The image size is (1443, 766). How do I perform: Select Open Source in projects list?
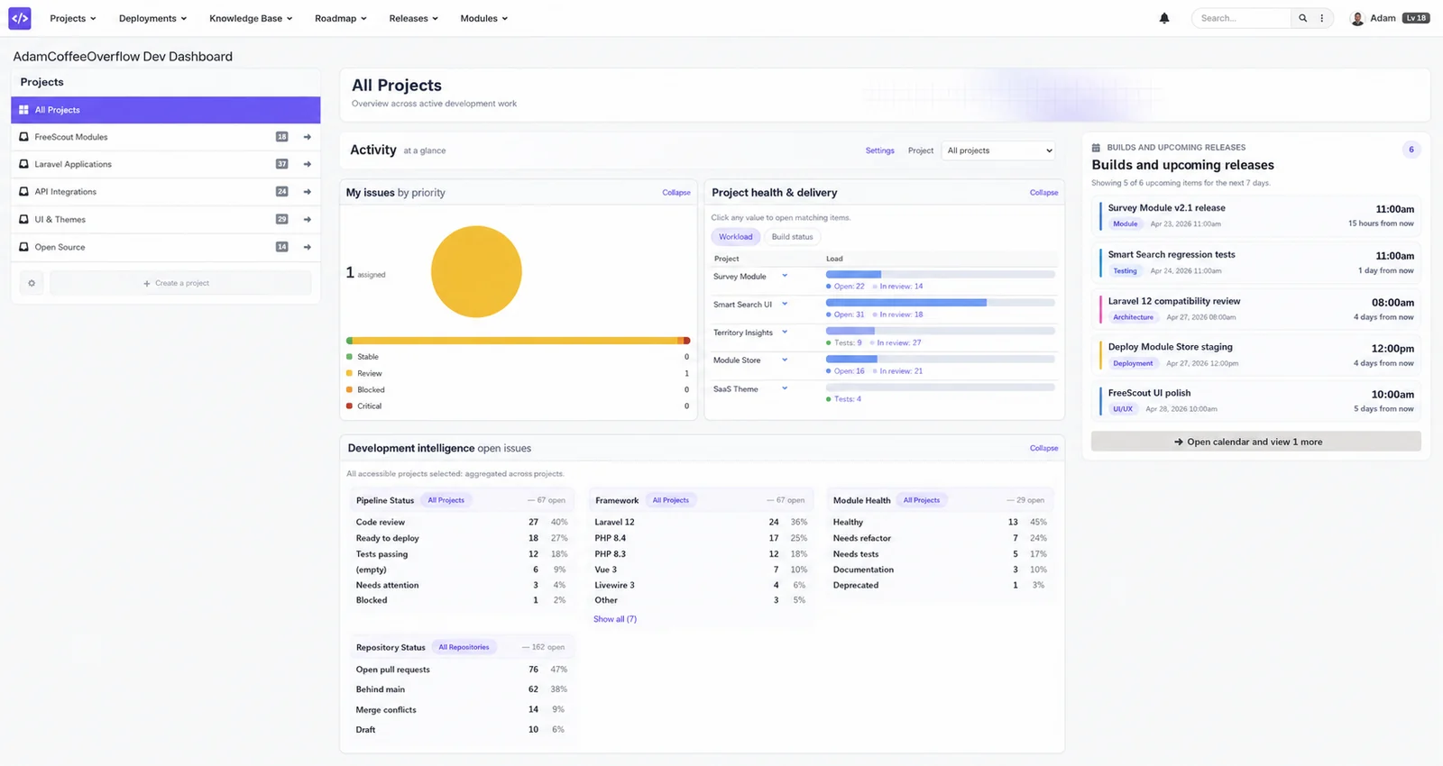point(166,247)
